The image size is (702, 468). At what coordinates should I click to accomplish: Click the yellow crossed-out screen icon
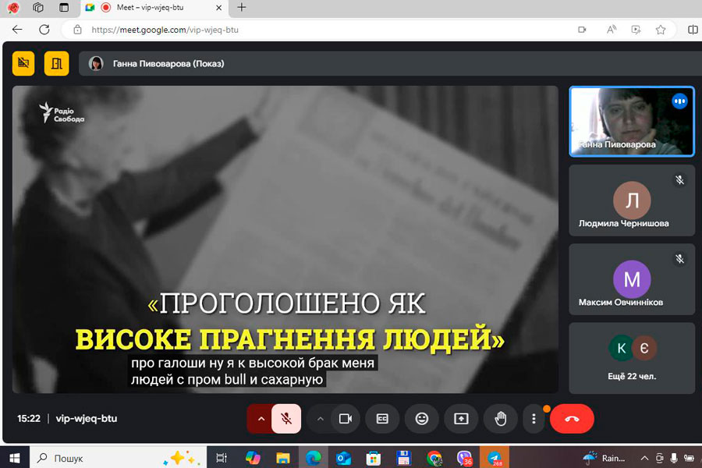[x=23, y=63]
